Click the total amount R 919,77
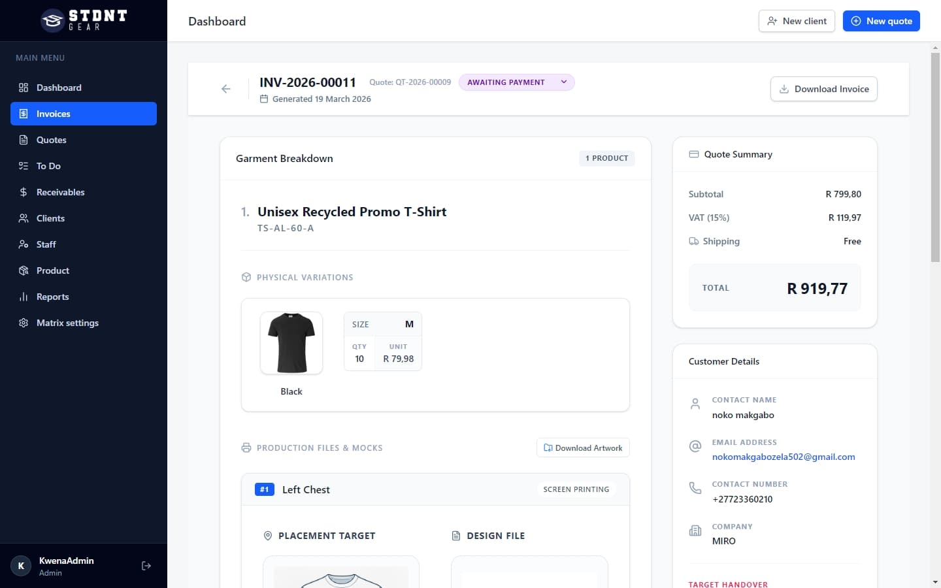The image size is (941, 588). click(x=817, y=289)
